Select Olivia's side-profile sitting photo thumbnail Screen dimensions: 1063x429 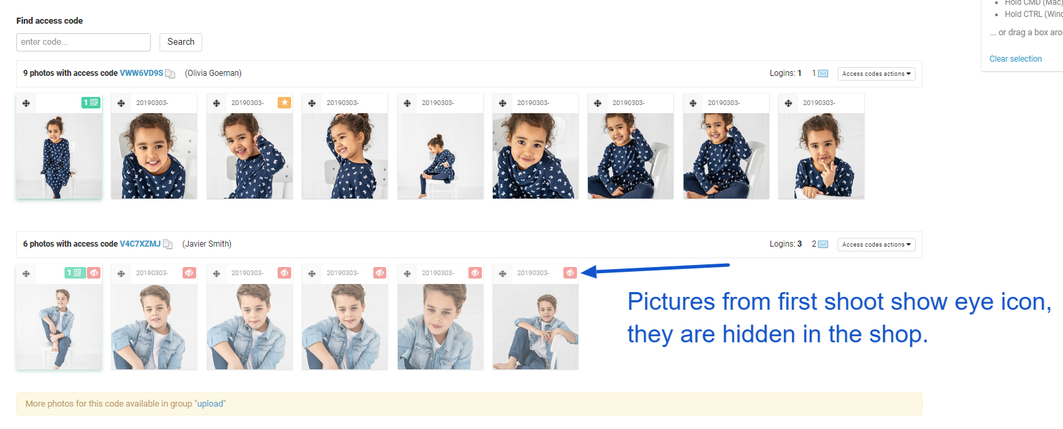[441, 156]
